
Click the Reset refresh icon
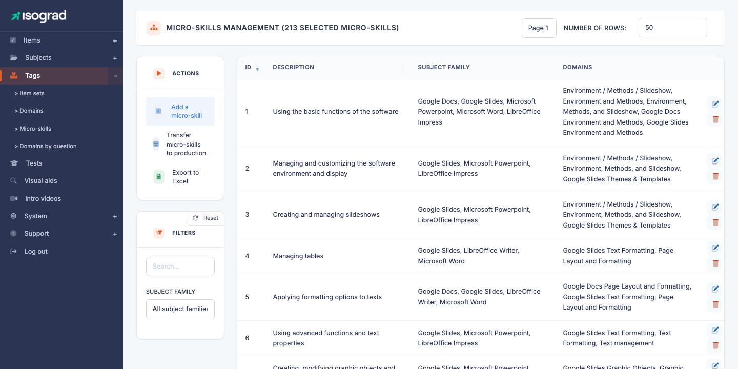tap(195, 218)
